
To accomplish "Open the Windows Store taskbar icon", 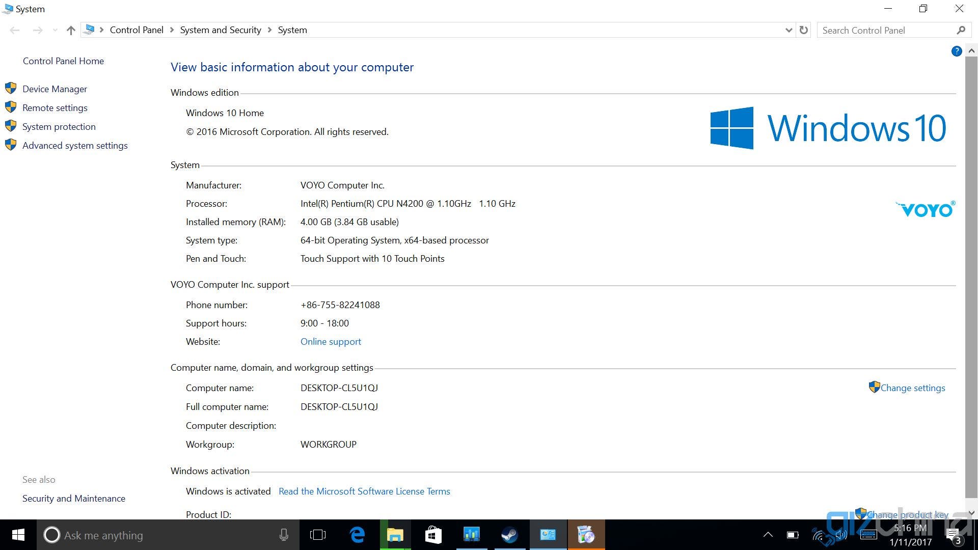I will (433, 535).
